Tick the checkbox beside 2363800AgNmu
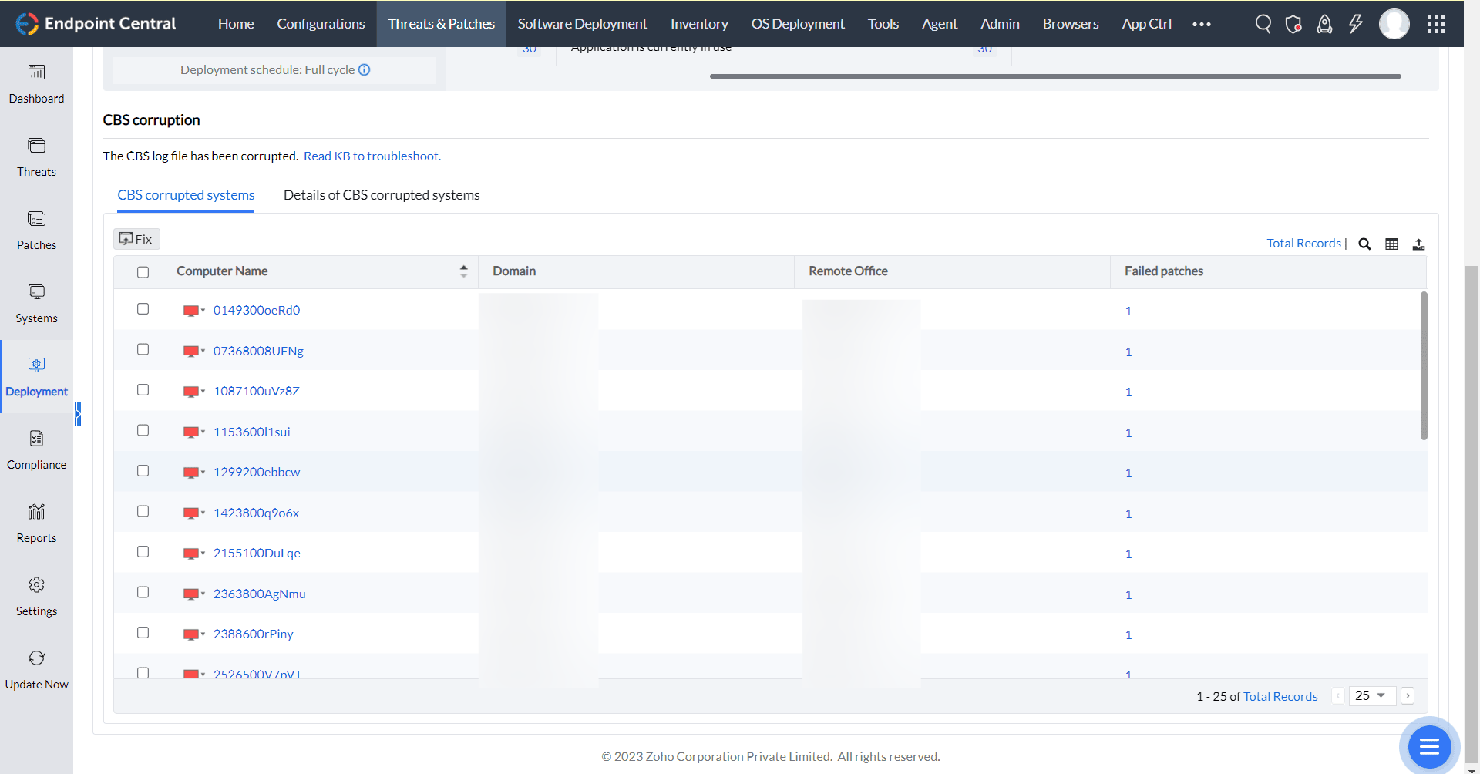The width and height of the screenshot is (1480, 774). point(143,592)
